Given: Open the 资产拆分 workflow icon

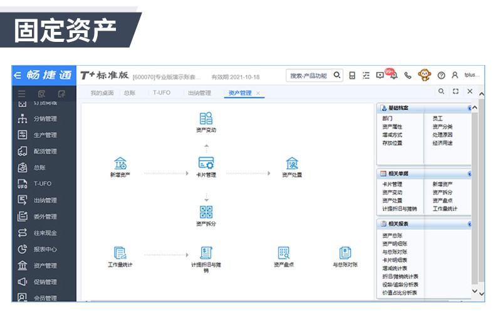Looking at the screenshot, I should [x=206, y=213].
